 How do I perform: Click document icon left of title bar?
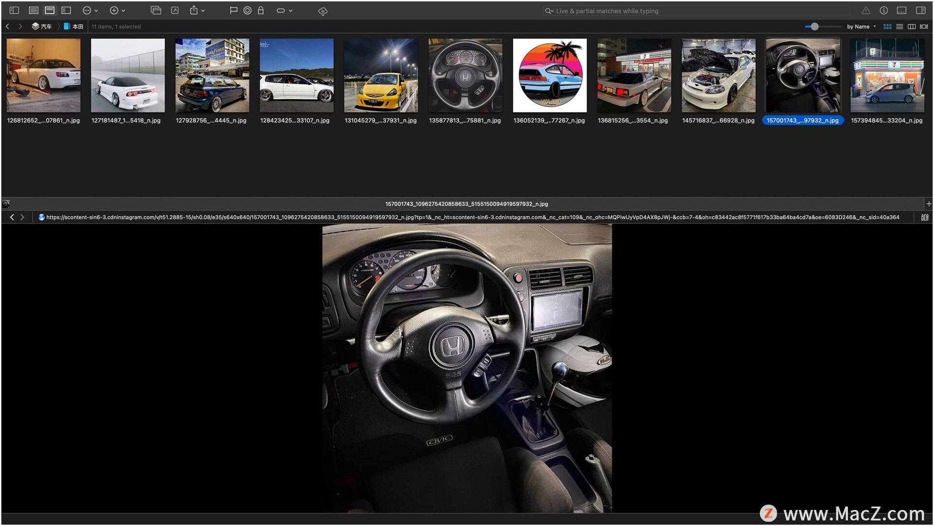(6, 204)
